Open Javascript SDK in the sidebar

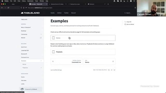(25, 51)
